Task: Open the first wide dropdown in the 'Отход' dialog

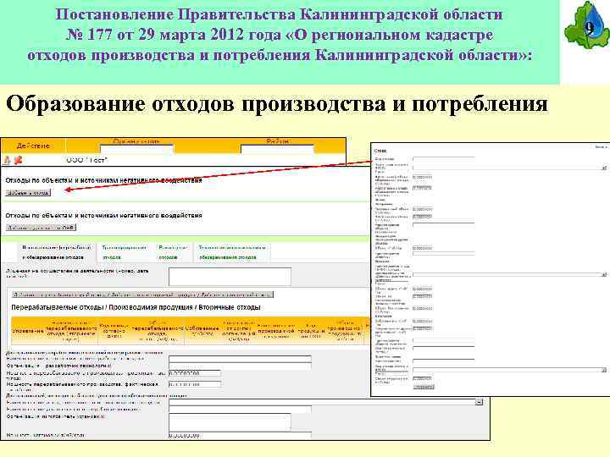Action: point(510,168)
